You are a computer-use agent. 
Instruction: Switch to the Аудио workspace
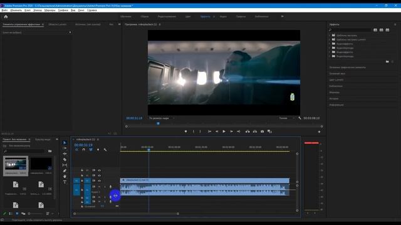click(x=223, y=17)
